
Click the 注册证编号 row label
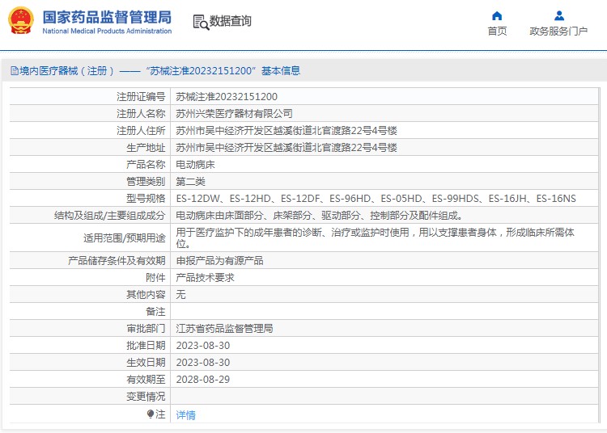(141, 97)
